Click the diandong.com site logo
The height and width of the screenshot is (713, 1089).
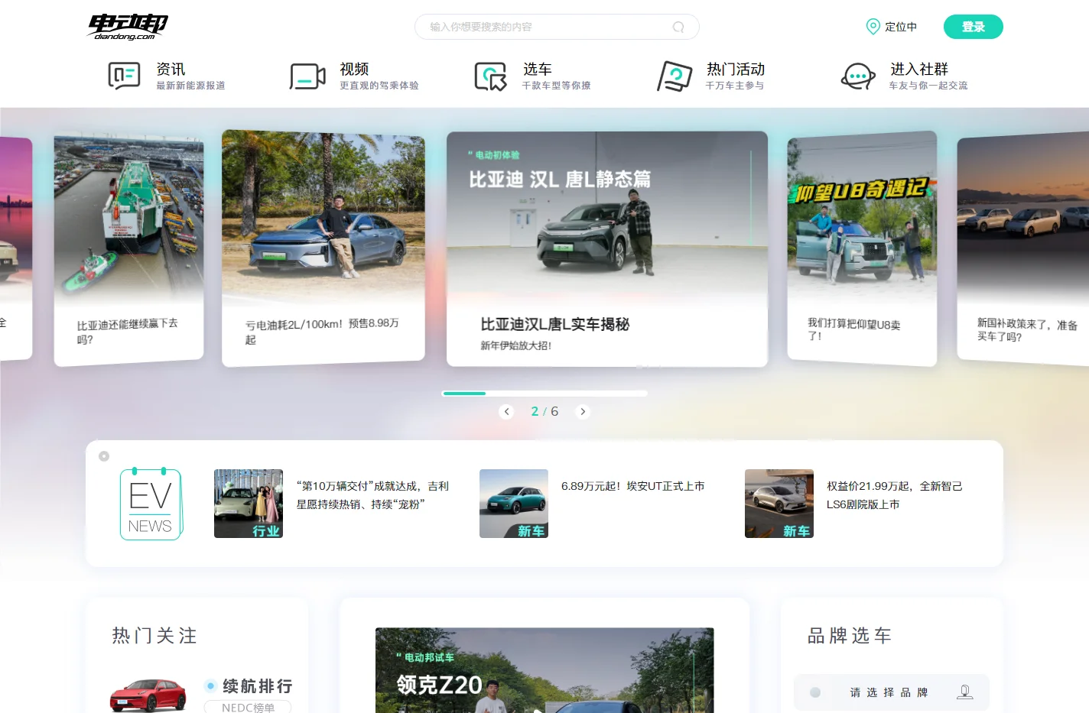128,27
